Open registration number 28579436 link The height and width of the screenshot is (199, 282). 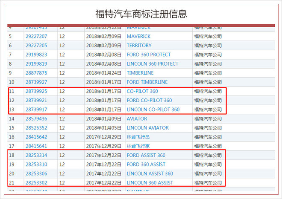(x=36, y=119)
